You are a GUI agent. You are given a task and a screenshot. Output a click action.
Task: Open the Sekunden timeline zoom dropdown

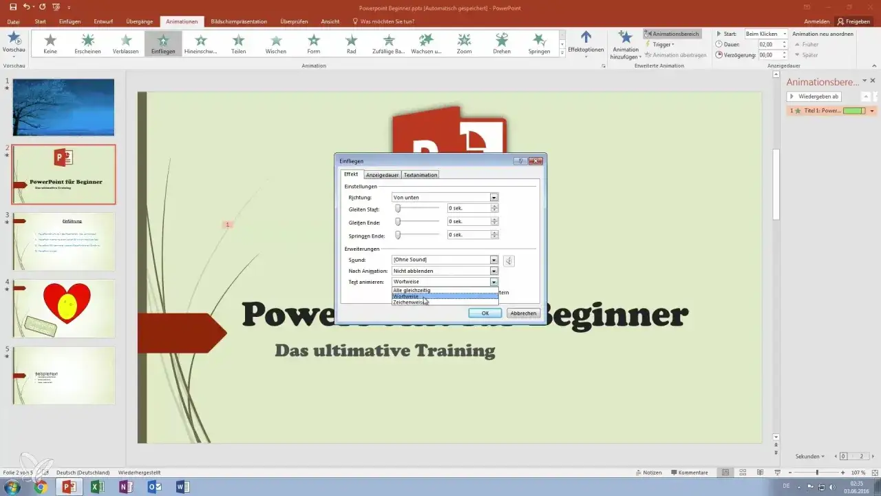tap(809, 456)
